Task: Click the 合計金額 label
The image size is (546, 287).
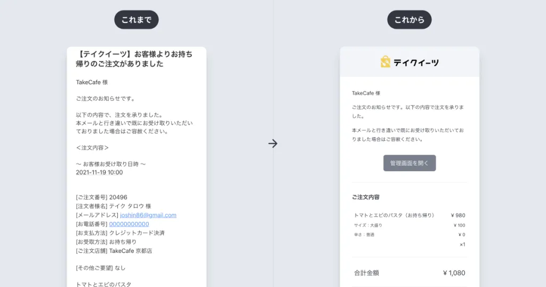Action: coord(366,273)
